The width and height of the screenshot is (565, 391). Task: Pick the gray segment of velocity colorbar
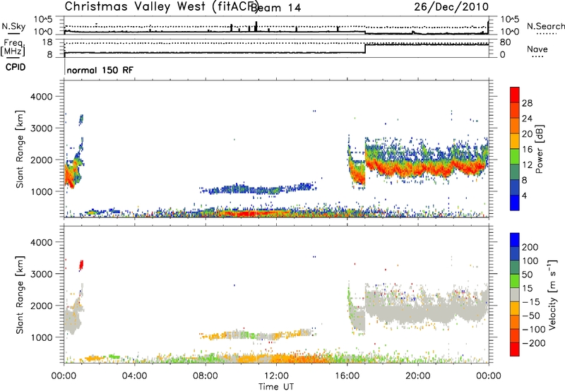click(515, 295)
